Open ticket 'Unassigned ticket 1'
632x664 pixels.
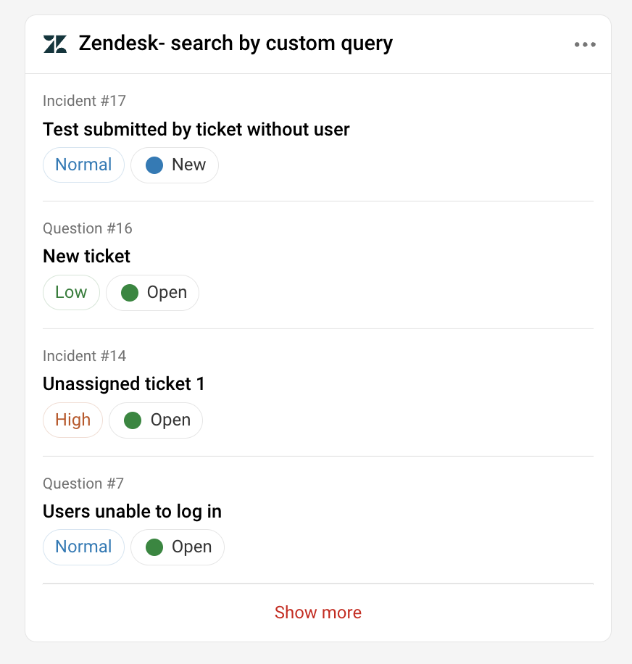tap(124, 383)
